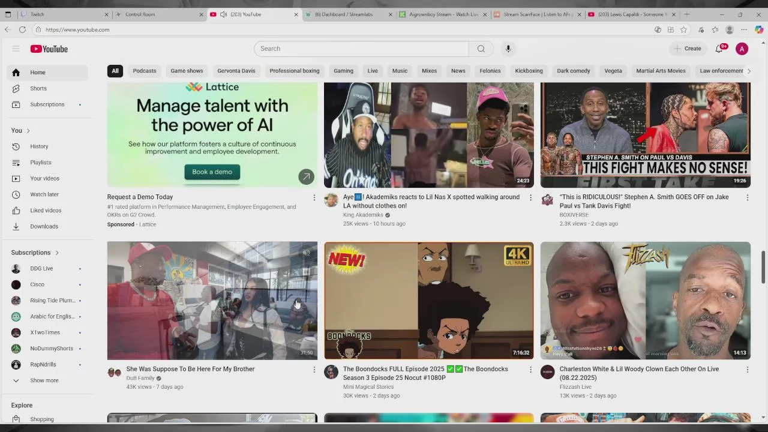Open Mini Magical Stories channel link
The width and height of the screenshot is (768, 432).
click(x=368, y=387)
